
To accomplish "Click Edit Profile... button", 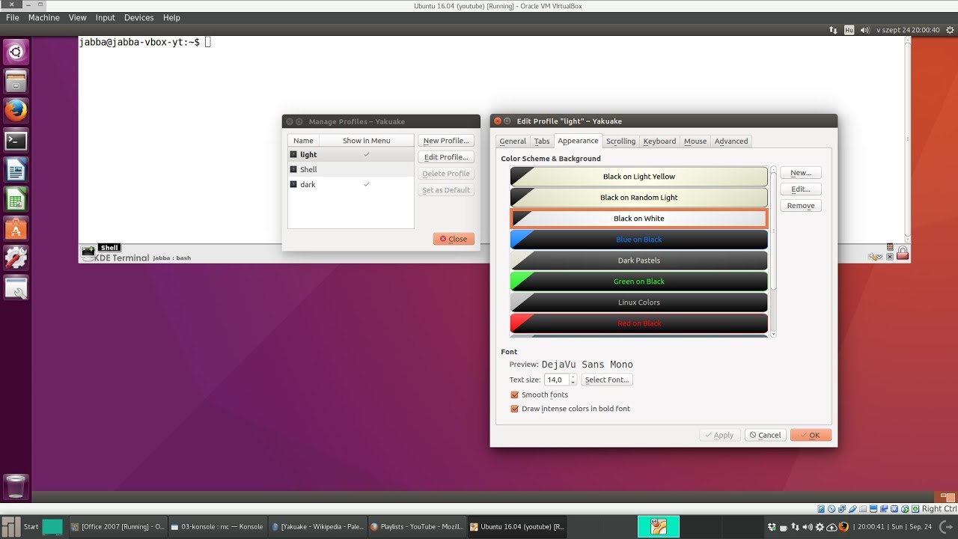I will (x=446, y=157).
